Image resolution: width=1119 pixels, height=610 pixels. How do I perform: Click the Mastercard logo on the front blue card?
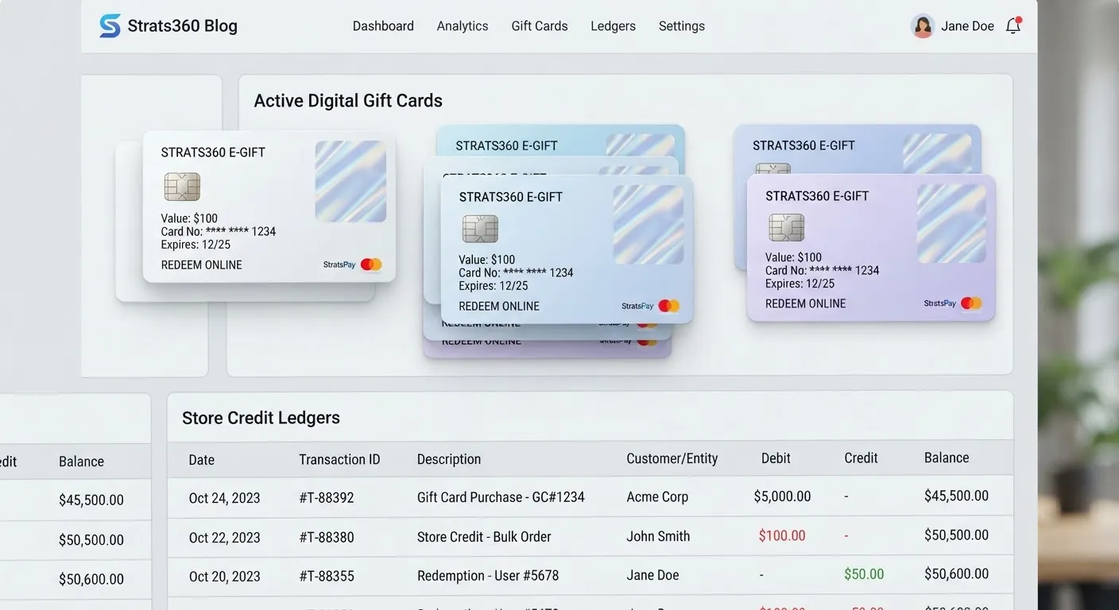[x=669, y=306]
